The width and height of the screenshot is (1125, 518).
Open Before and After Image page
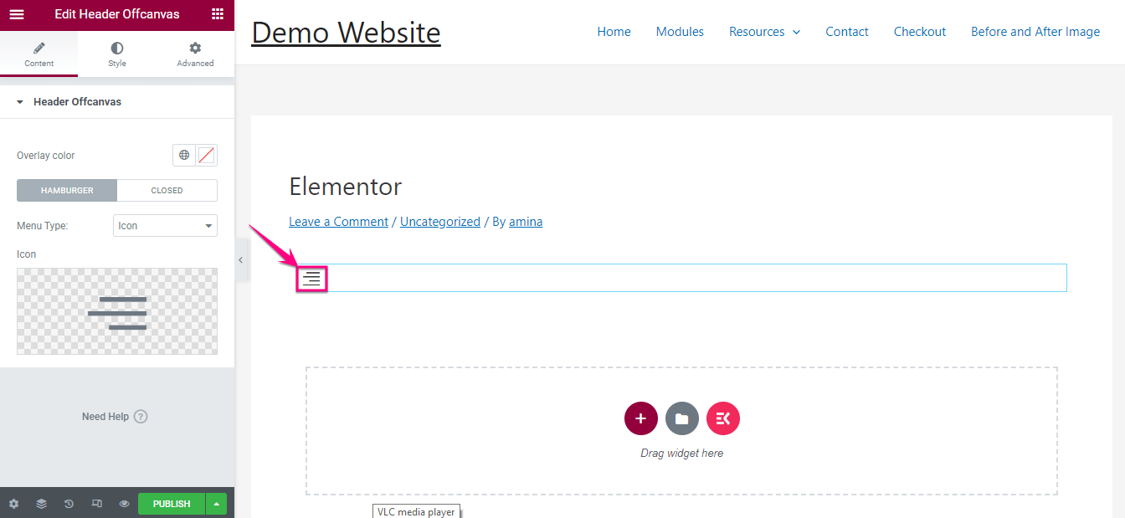click(x=1035, y=32)
